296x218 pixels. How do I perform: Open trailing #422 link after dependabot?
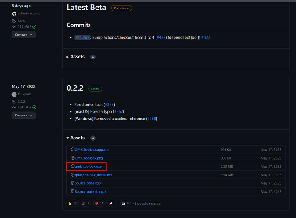(206, 37)
